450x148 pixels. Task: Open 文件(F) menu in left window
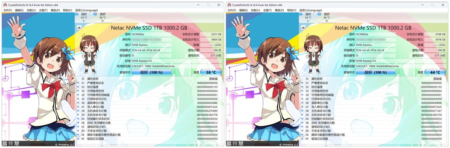click(x=7, y=11)
